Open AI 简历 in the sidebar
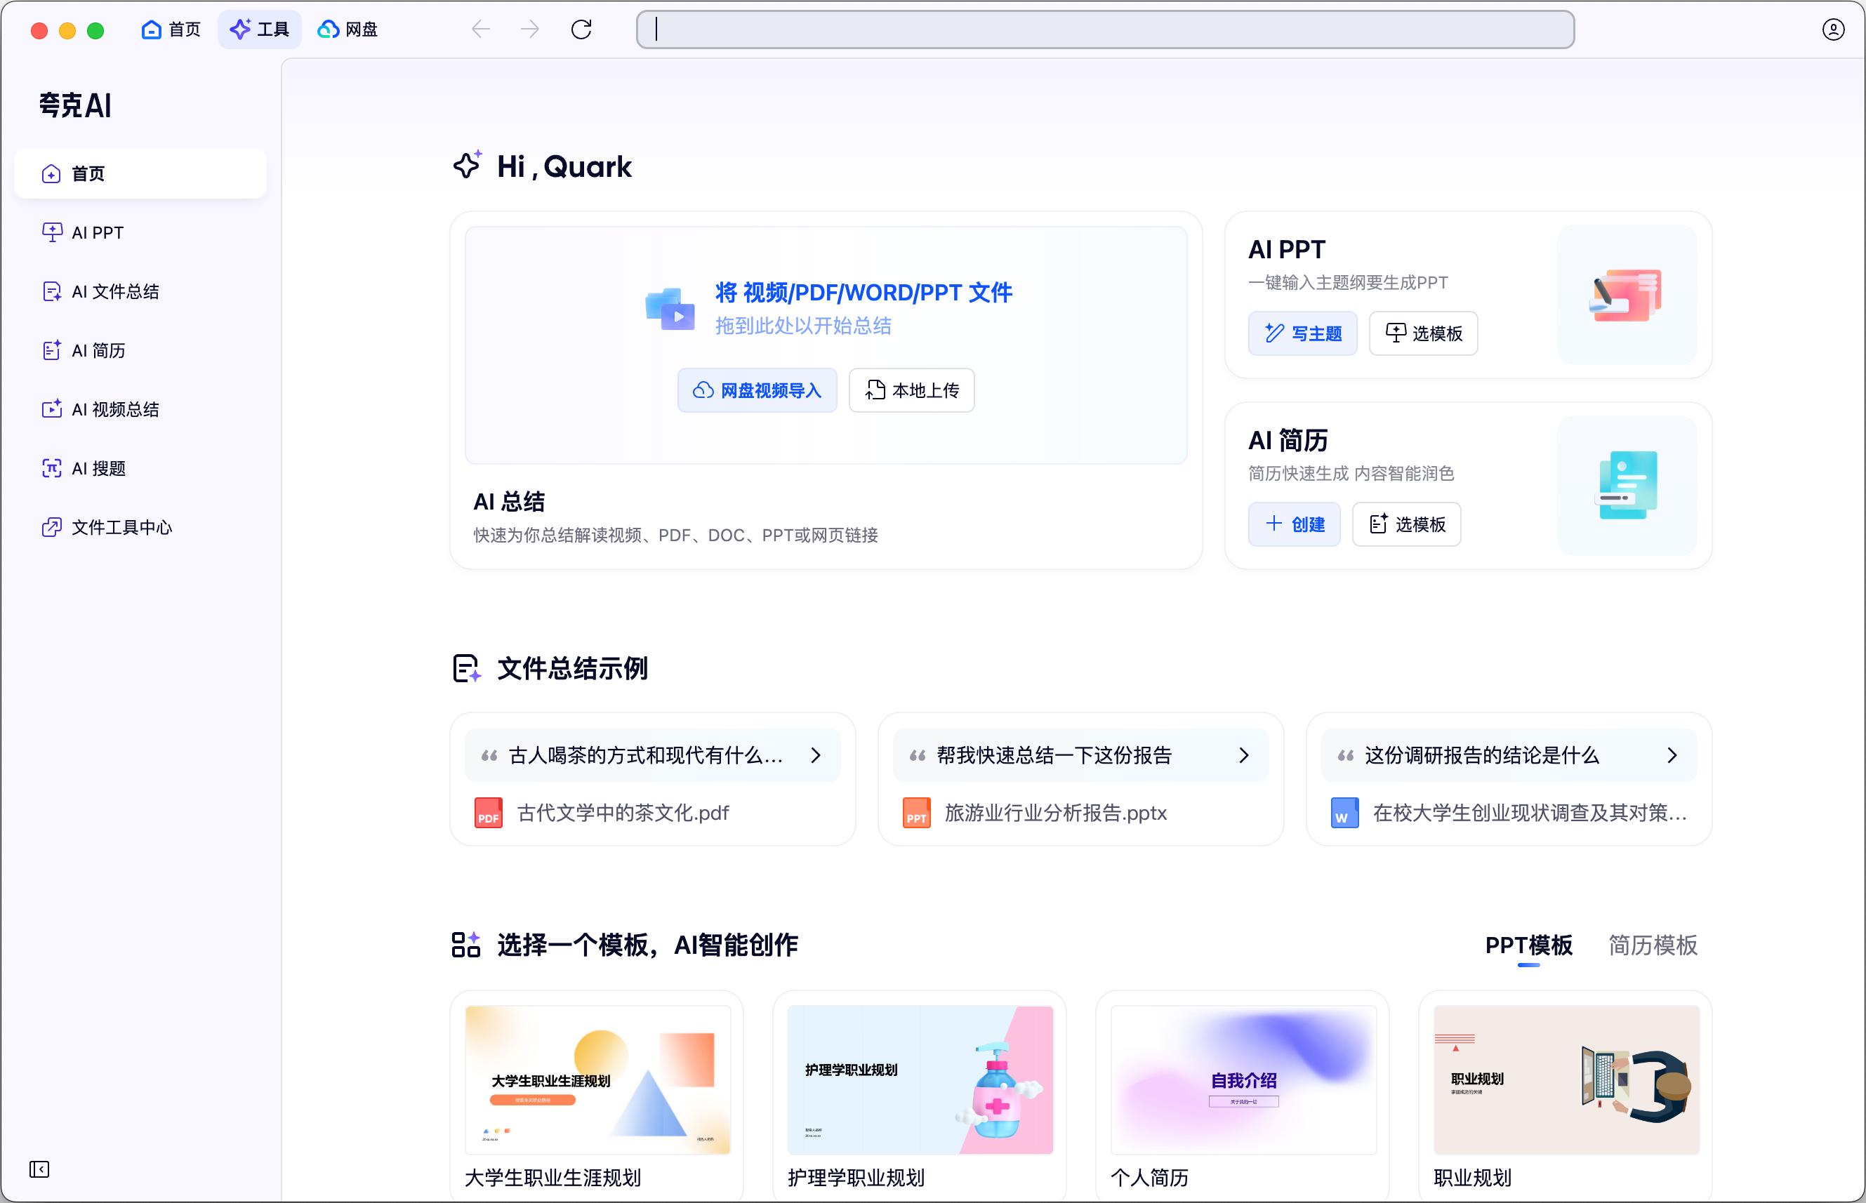 coord(98,351)
